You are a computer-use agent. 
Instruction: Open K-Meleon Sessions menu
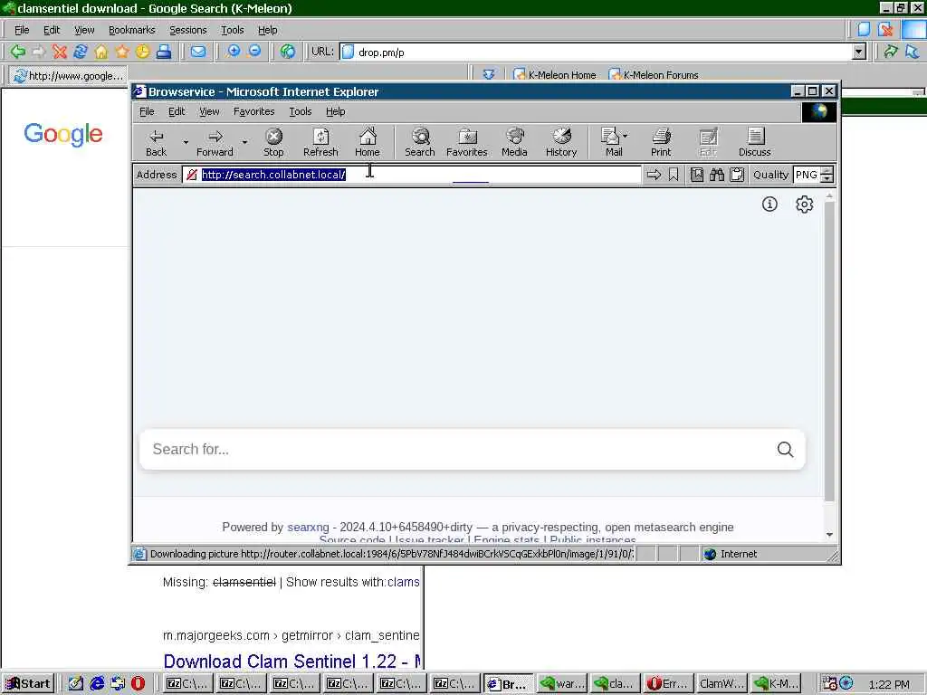tap(188, 30)
